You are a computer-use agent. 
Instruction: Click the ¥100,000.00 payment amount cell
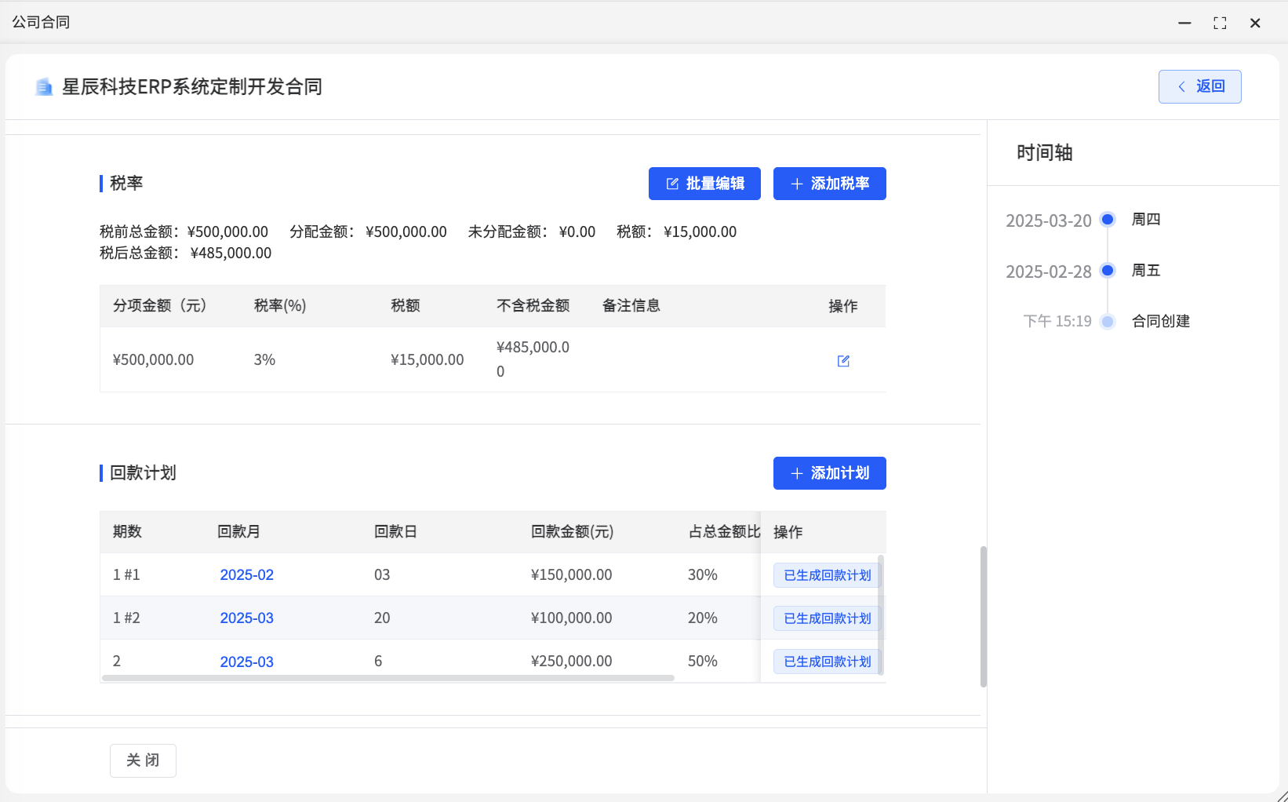[572, 618]
